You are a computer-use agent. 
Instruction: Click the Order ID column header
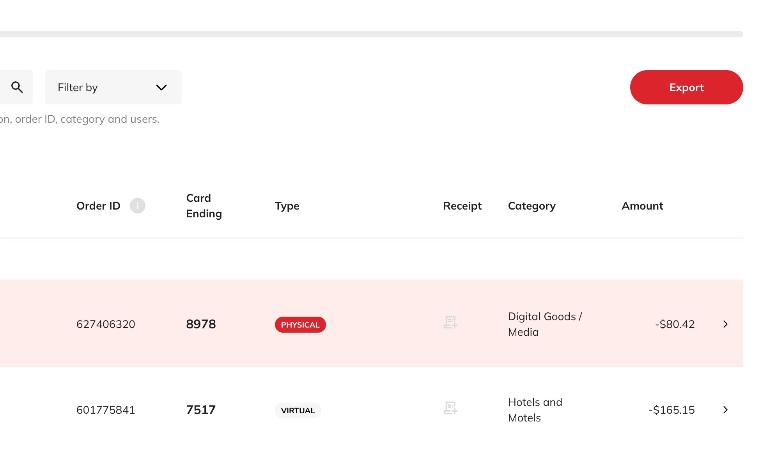(98, 206)
